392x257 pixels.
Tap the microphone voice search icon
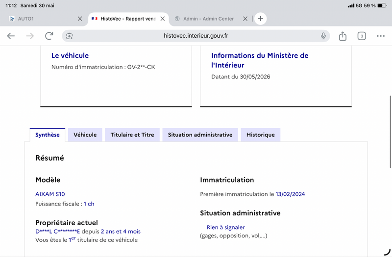click(x=323, y=36)
